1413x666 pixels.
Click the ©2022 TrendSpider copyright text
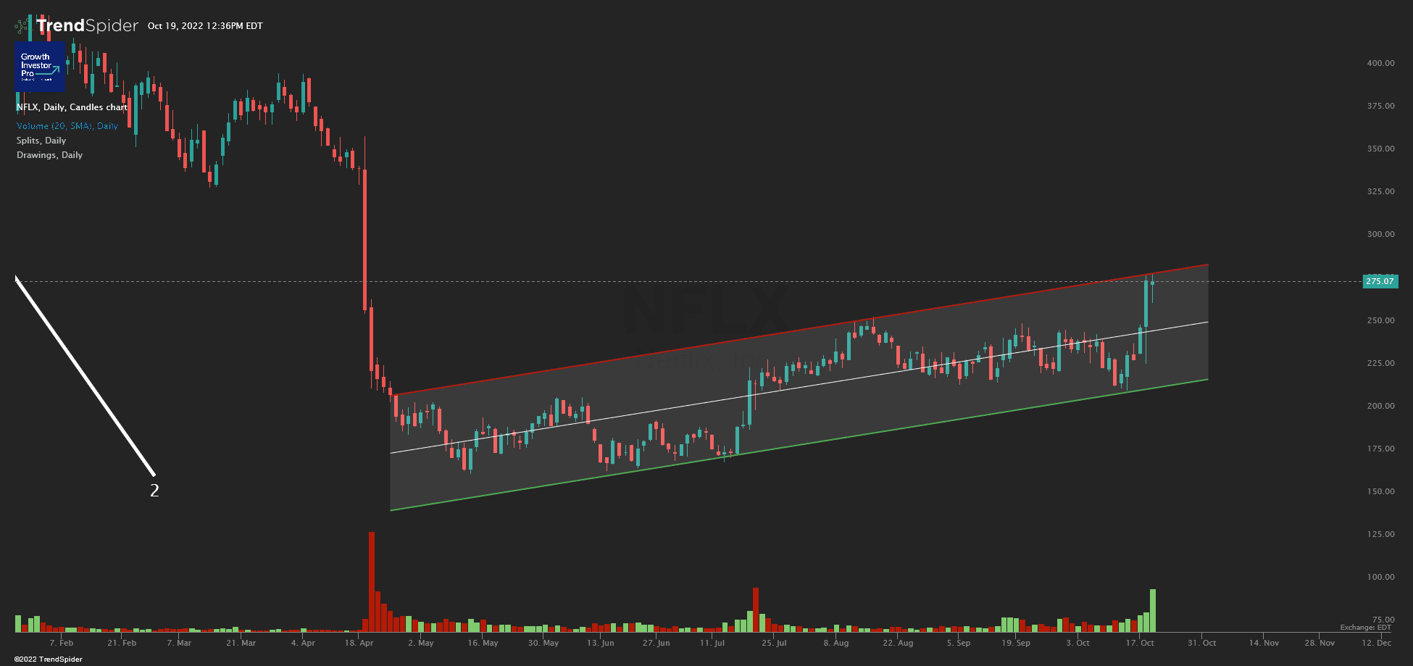click(48, 659)
